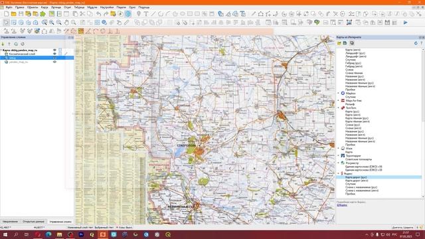Image resolution: width=425 pixels, height=239 pixels.
Task: Open the Карта menu
Action: (44, 7)
